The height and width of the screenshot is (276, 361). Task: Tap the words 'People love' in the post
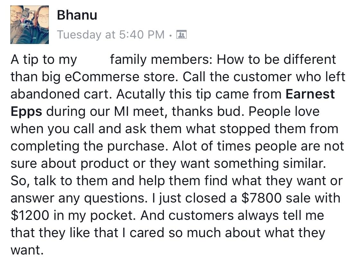tap(284, 111)
